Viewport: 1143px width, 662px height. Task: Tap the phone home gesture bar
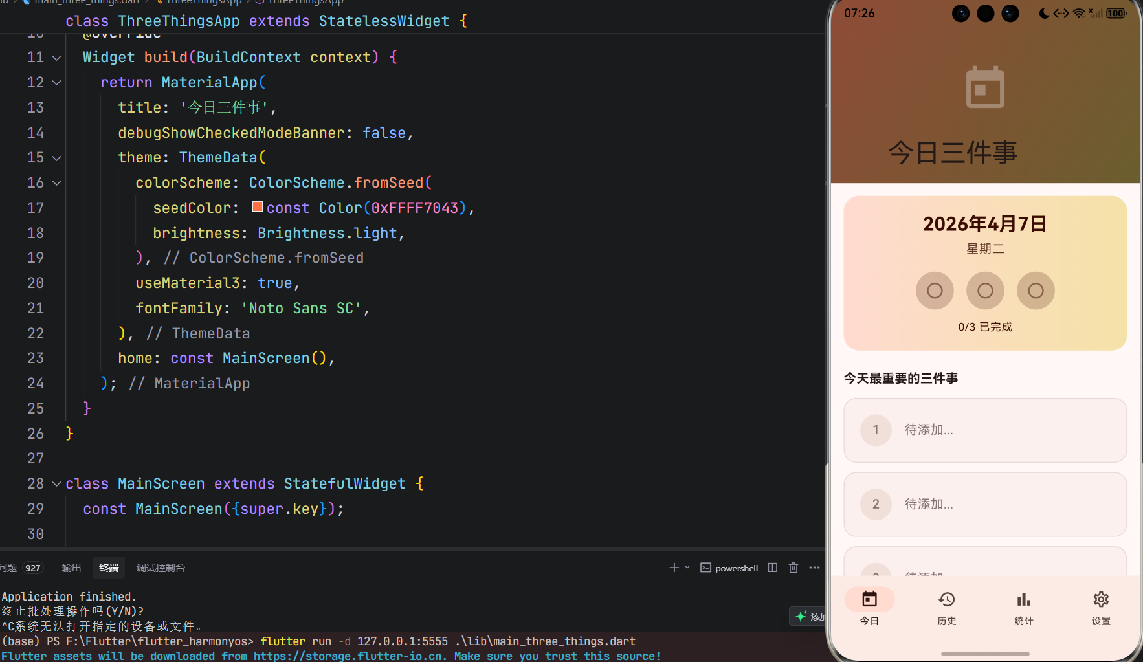985,654
